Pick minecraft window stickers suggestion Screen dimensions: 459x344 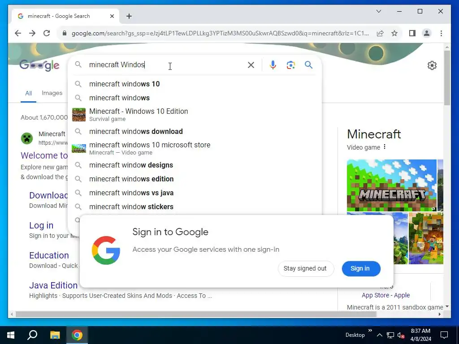[195, 206]
